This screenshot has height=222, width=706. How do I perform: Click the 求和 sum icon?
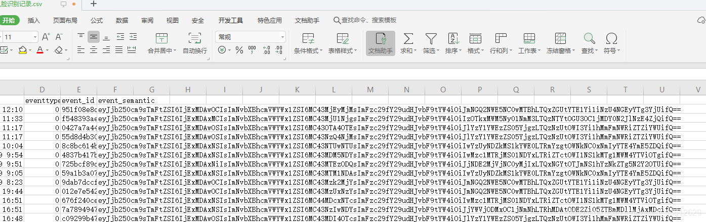[x=408, y=38]
